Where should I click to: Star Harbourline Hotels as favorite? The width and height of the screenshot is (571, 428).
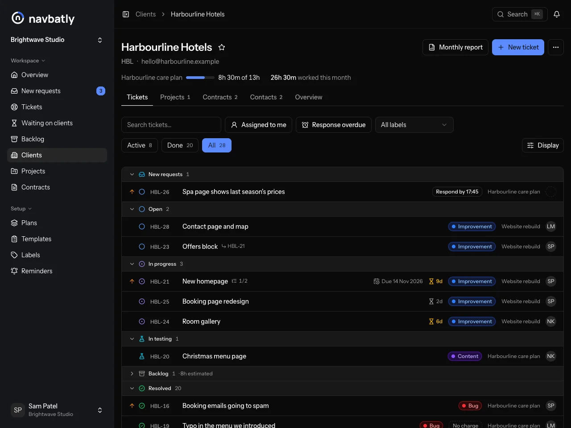(222, 47)
